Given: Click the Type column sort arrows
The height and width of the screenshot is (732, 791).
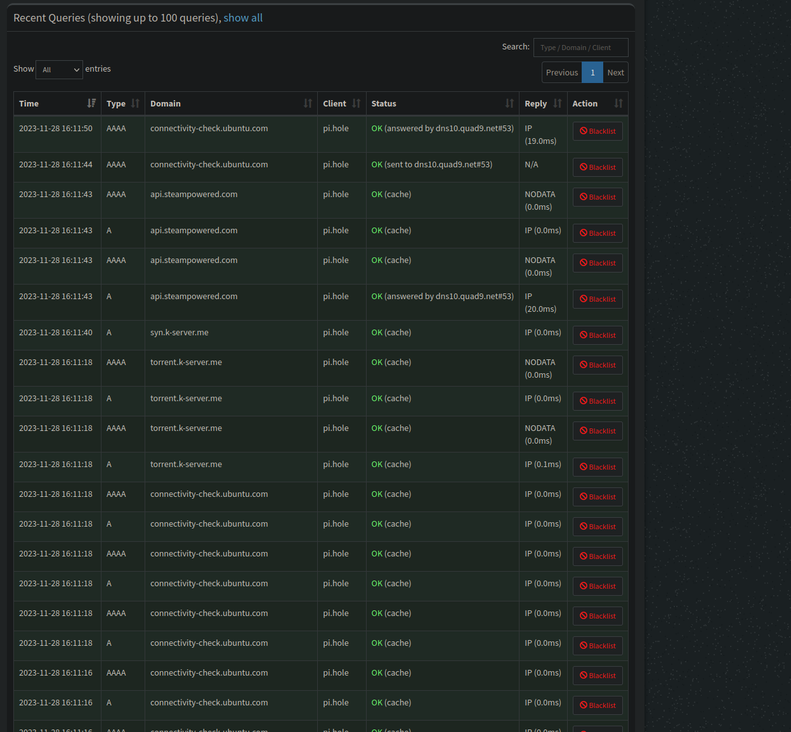Looking at the screenshot, I should click(x=135, y=103).
